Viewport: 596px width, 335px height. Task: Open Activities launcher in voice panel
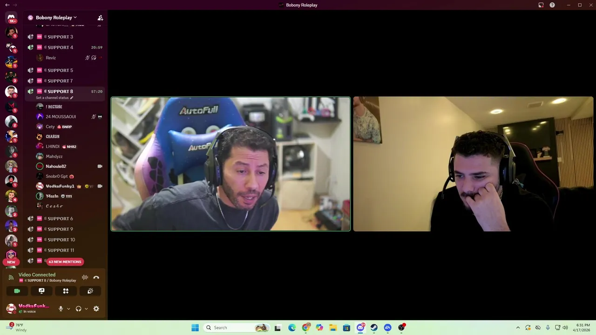click(x=66, y=291)
